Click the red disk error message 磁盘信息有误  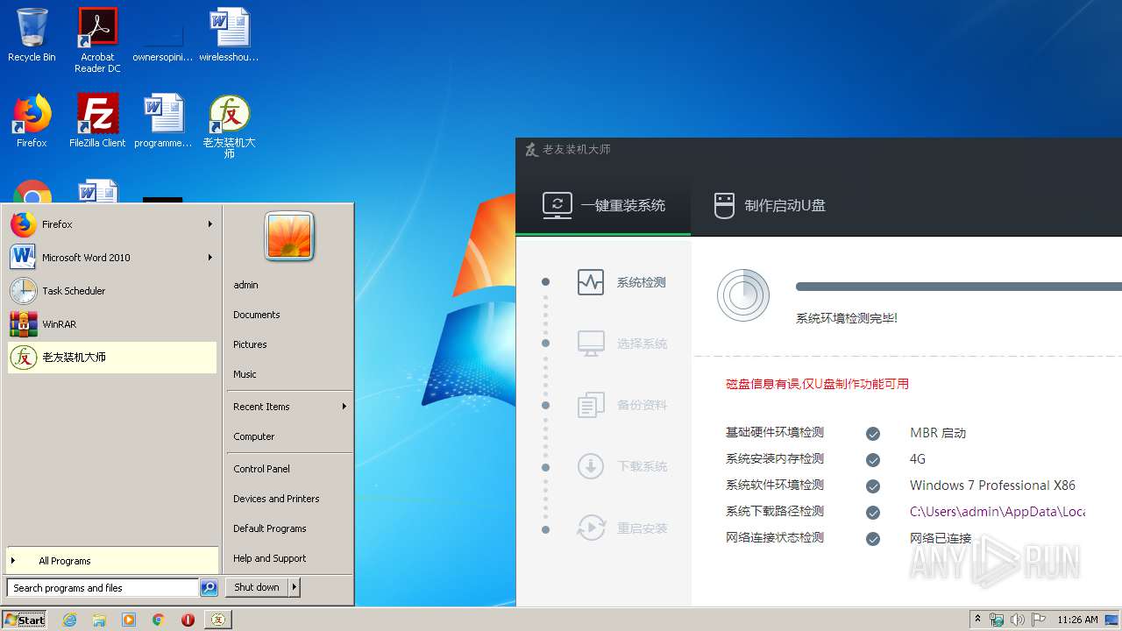point(817,384)
